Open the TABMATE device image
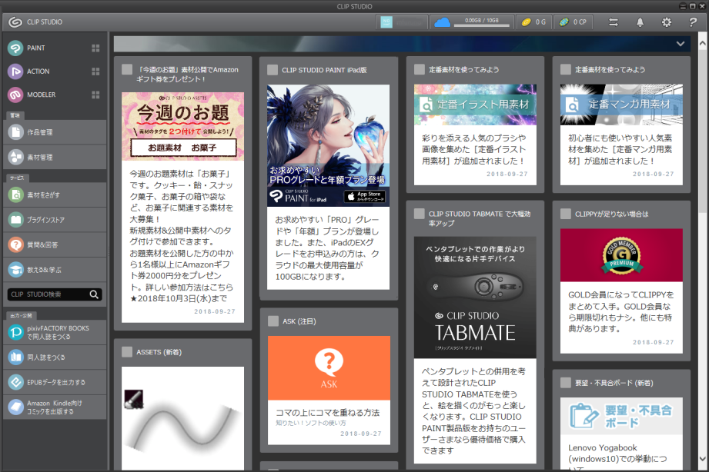Image resolution: width=709 pixels, height=472 pixels. click(475, 297)
